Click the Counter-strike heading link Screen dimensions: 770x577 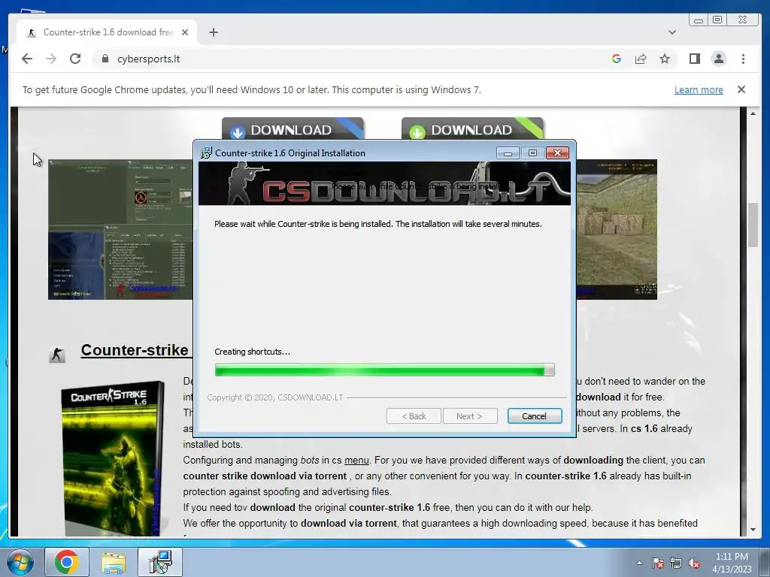(136, 350)
